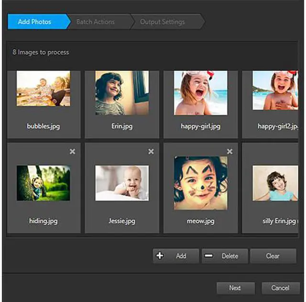Viewport: 306px width, 302px height.
Task: Remove Jessie.jpg using its X icon
Action: tap(151, 151)
